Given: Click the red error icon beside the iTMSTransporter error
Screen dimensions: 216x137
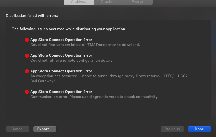Looking at the screenshot, I should [27, 40].
